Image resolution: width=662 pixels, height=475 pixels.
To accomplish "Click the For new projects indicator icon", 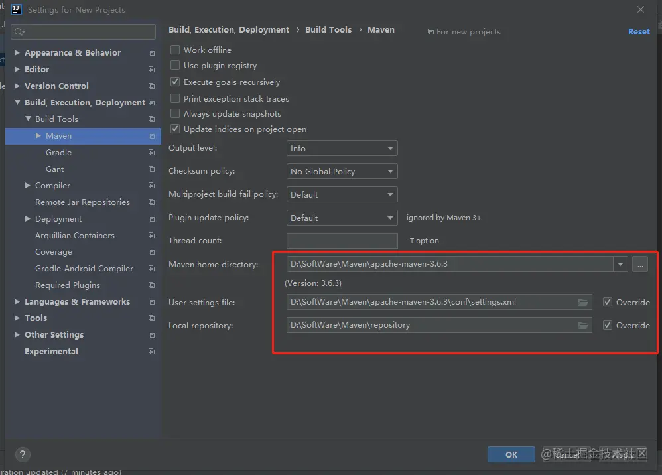I will [x=430, y=32].
